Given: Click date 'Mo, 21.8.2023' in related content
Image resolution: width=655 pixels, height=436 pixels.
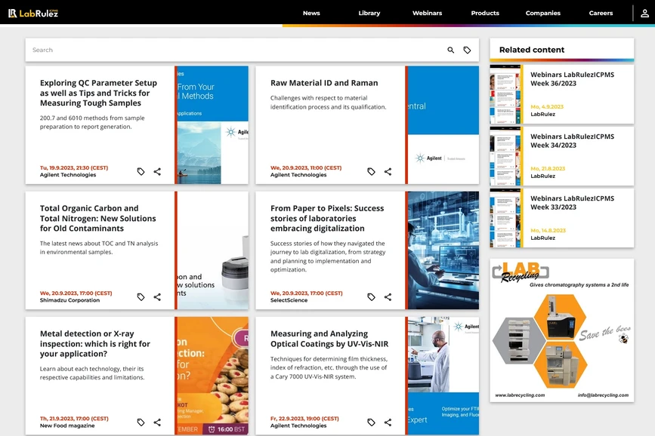Looking at the screenshot, I should click(548, 168).
